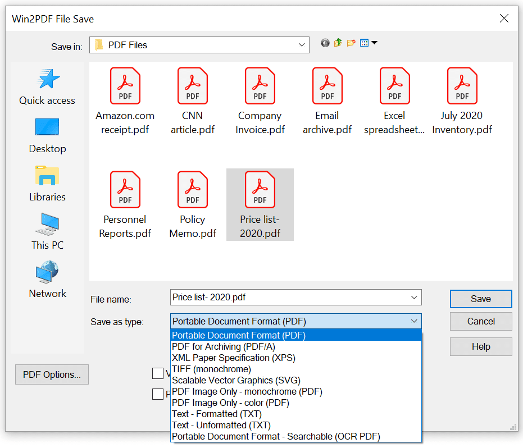
Task: Go up one folder level
Action: [338, 43]
